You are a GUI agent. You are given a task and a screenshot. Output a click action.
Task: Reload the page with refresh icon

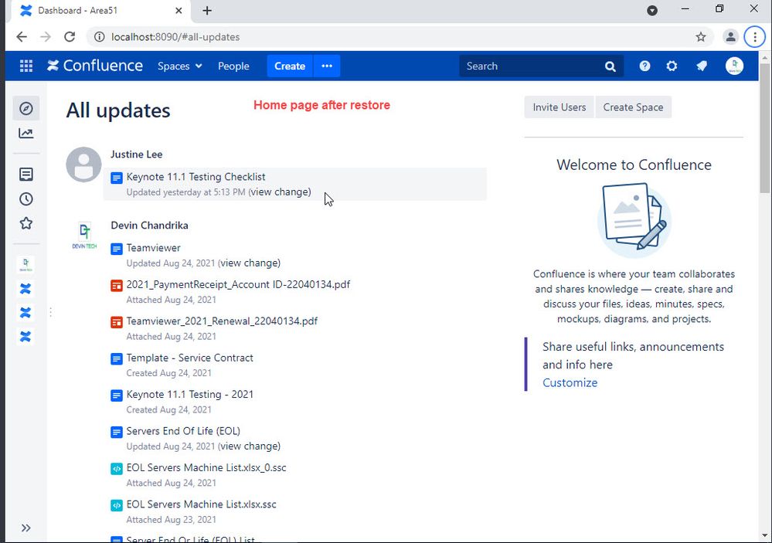[70, 37]
